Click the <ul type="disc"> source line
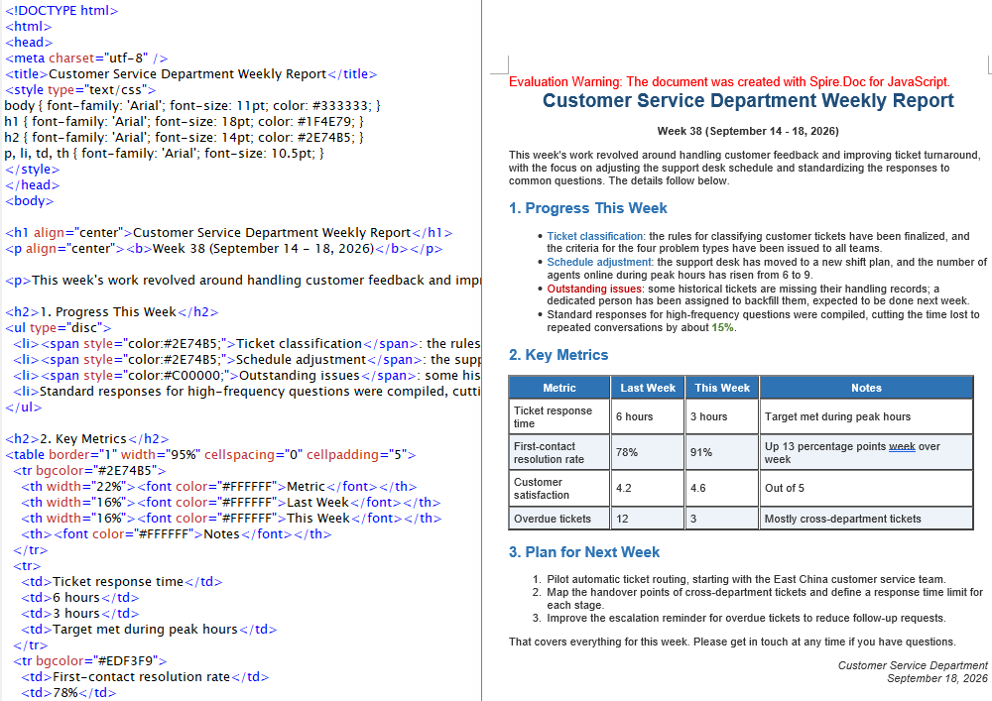The image size is (992, 701). [58, 327]
